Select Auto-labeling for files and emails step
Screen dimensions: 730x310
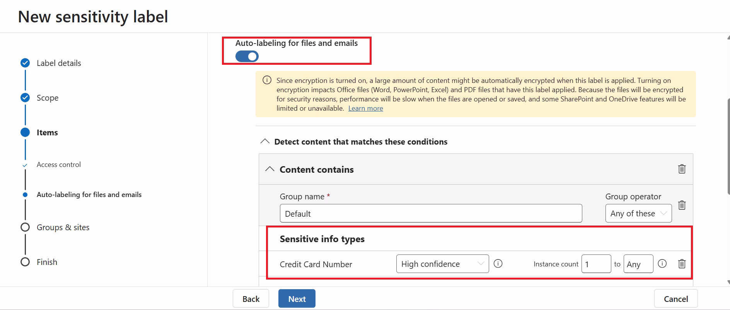89,195
